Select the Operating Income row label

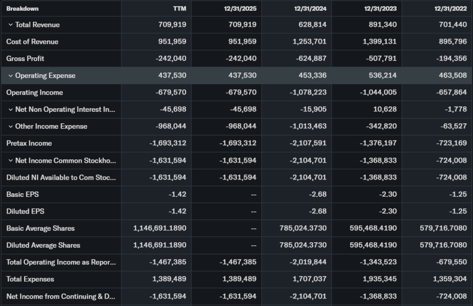[35, 92]
